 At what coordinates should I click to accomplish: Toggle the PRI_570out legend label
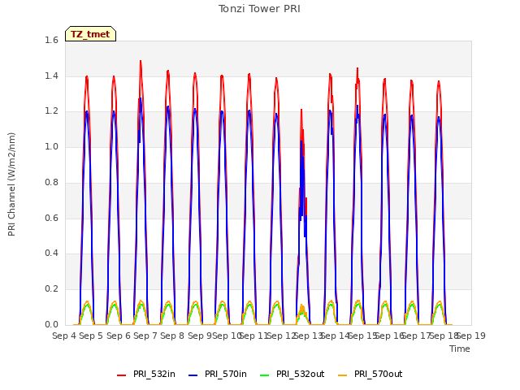coord(378,374)
